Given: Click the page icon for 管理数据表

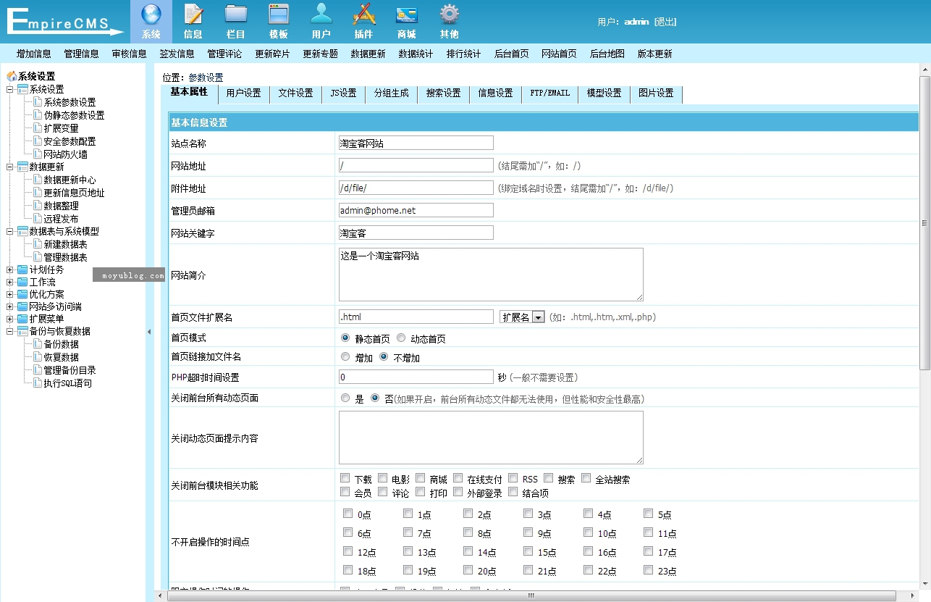Looking at the screenshot, I should click(38, 257).
